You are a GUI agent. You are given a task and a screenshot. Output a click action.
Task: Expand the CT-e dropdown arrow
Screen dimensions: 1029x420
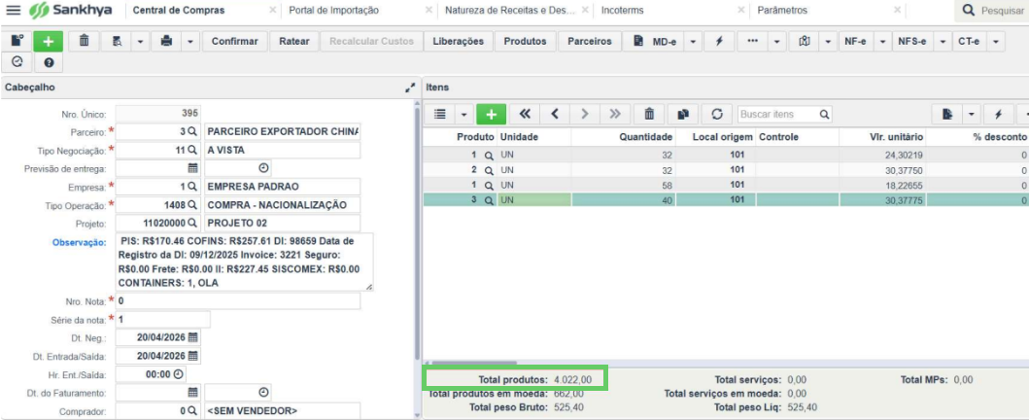coord(996,42)
